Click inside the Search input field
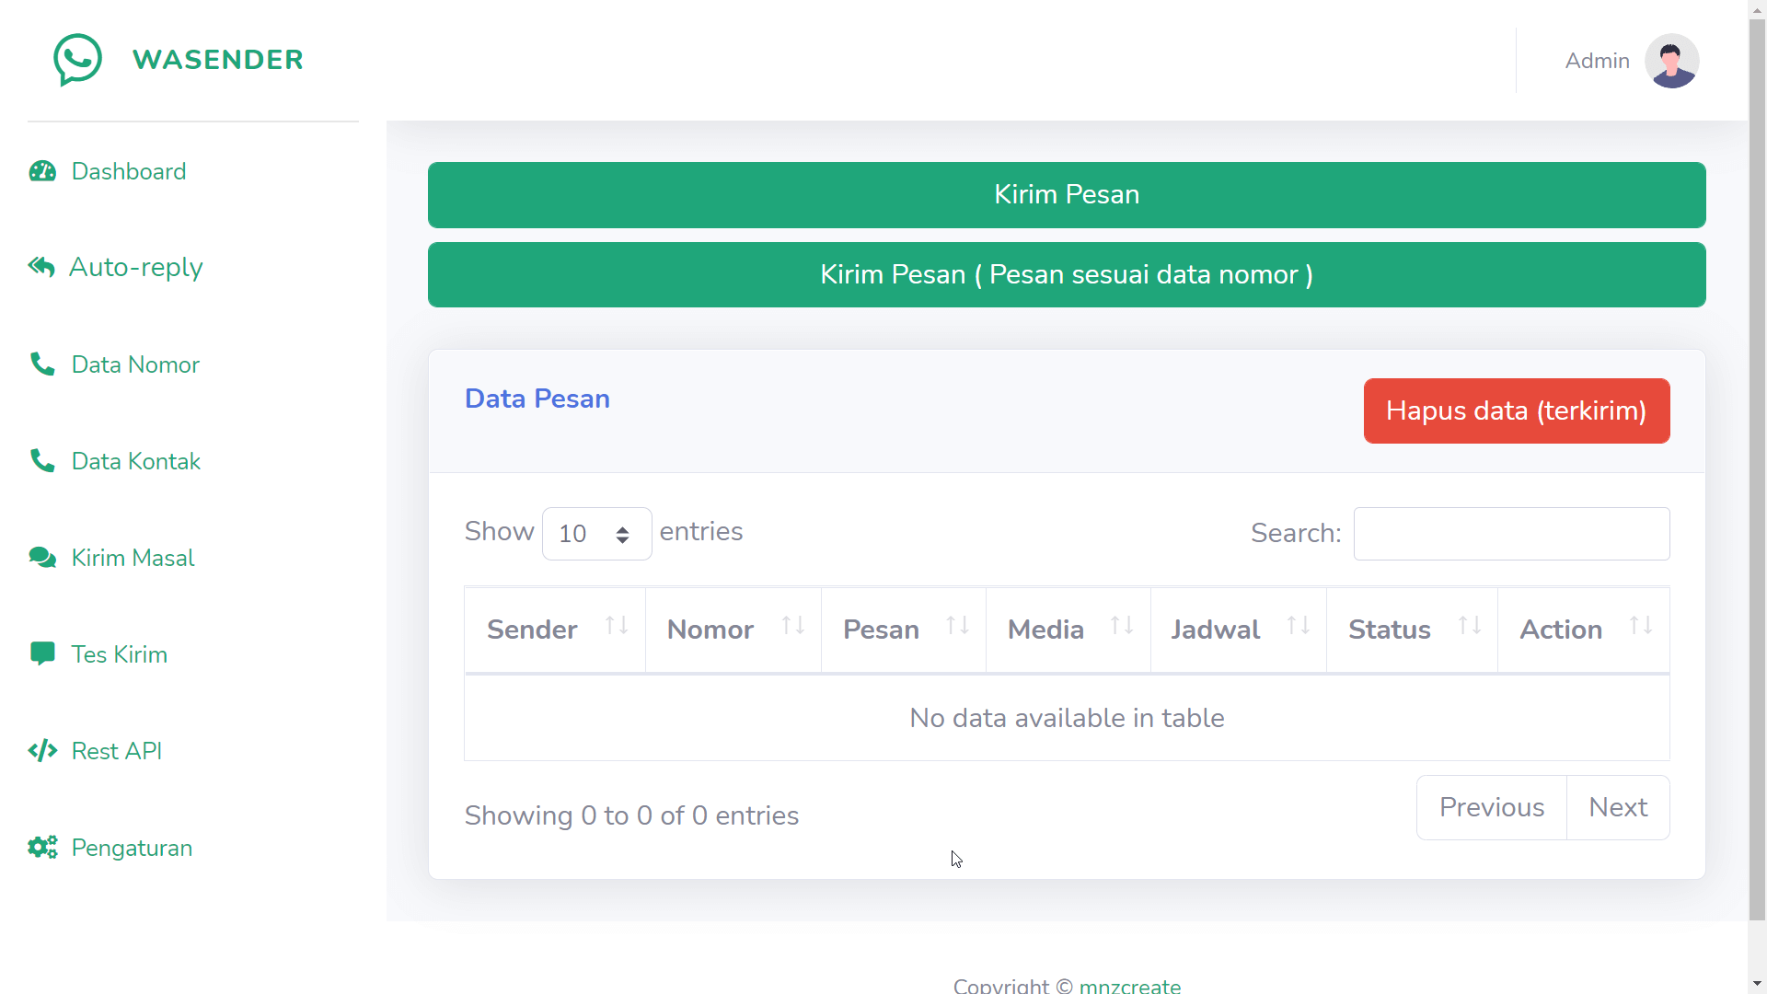The height and width of the screenshot is (994, 1767). [1511, 534]
